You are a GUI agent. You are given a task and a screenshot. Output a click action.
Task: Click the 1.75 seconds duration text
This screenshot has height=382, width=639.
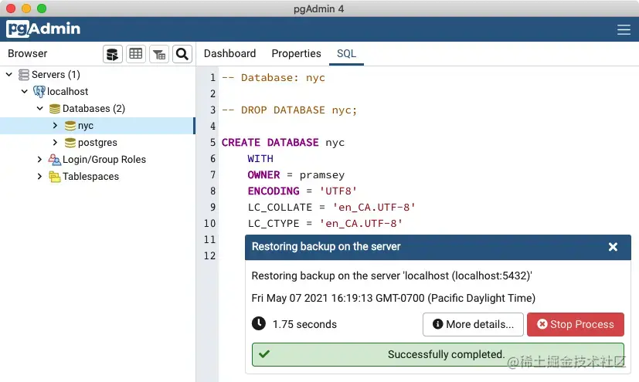click(305, 324)
